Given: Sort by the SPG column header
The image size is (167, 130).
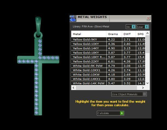Looking at the screenshot, I should coord(141,34).
